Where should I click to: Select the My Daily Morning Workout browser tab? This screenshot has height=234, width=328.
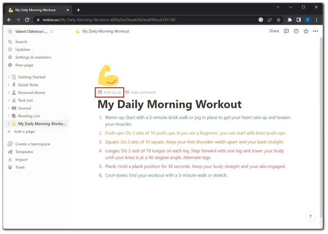35,10
